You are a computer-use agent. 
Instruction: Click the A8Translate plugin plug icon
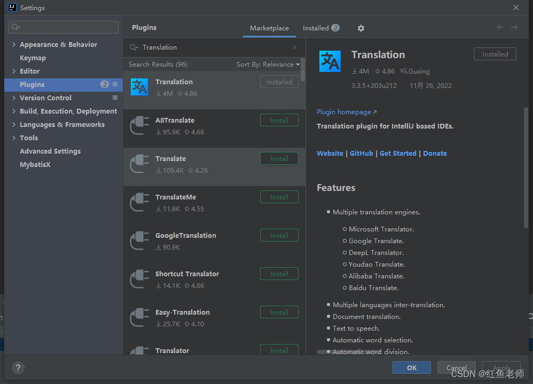pyautogui.click(x=139, y=126)
